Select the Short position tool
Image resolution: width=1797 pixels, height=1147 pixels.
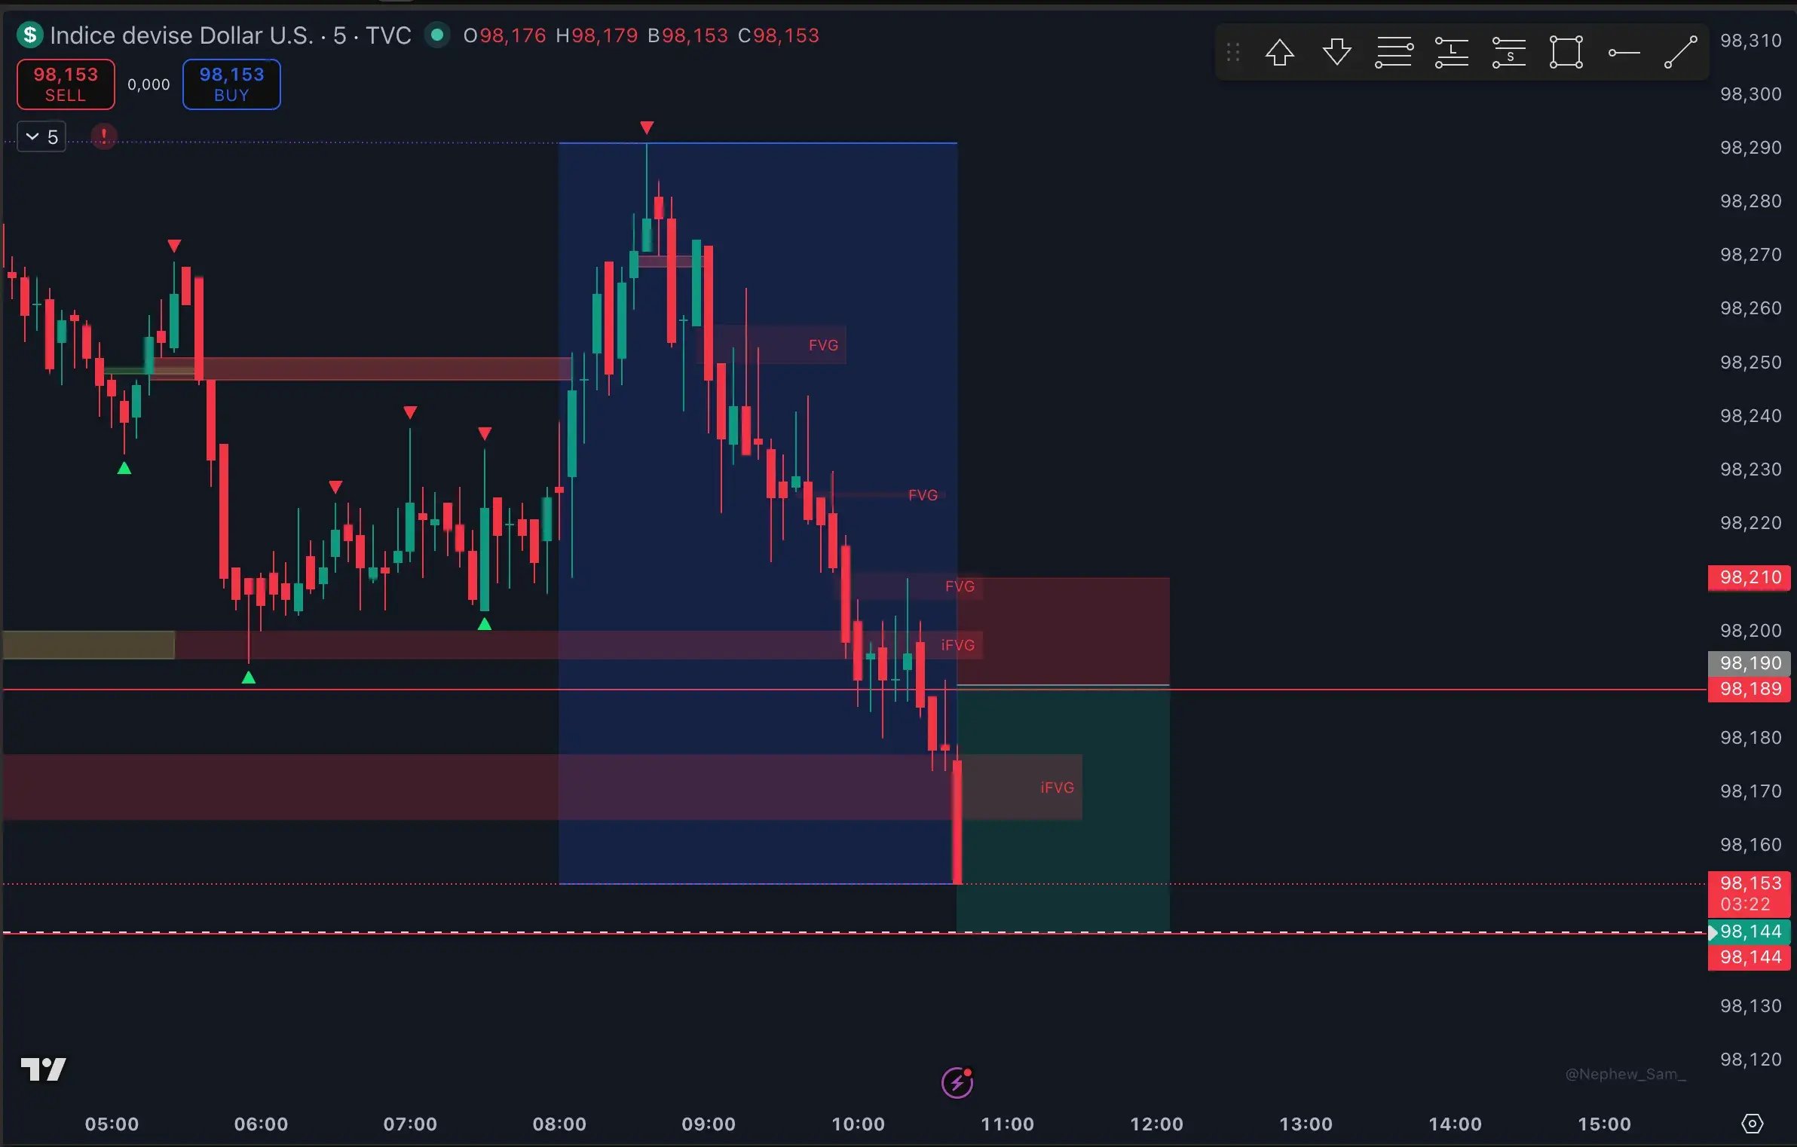point(1508,53)
